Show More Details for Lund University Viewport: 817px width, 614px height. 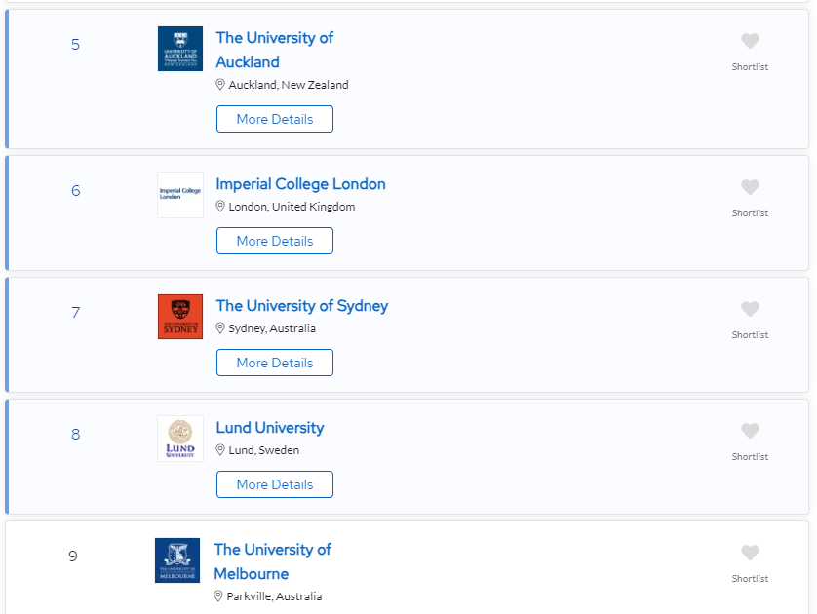click(x=275, y=484)
